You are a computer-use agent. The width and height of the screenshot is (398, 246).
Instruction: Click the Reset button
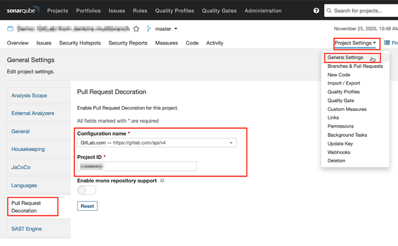coord(87,206)
